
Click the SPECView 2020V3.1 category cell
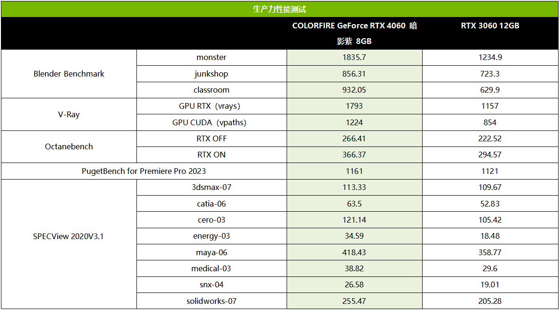[x=69, y=236]
